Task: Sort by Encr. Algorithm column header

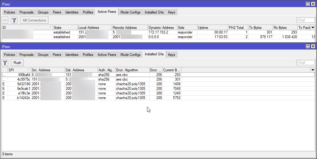Action: (x=132, y=70)
